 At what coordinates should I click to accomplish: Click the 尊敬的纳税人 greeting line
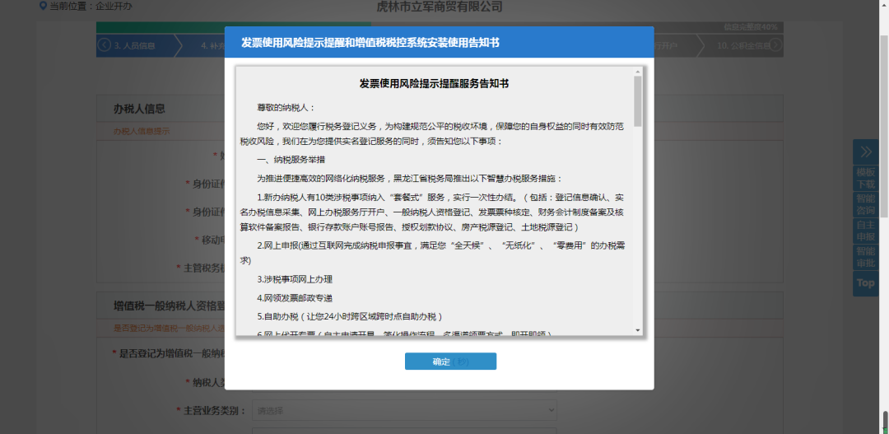(286, 107)
